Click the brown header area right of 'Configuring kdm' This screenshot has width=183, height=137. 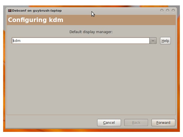119,20
